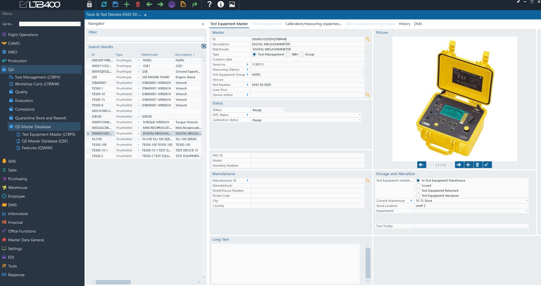Click the magnifier icon beside the ID field
The height and width of the screenshot is (286, 541).
(x=368, y=39)
